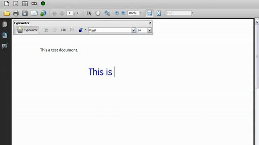The width and height of the screenshot is (259, 145).
Task: Click the globe with green arrow icon
Action: [43, 13]
